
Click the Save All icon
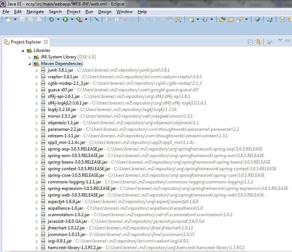pyautogui.click(x=31, y=19)
